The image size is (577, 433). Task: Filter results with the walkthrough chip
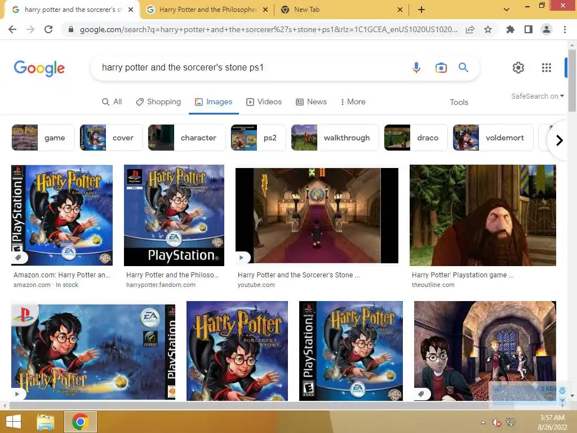335,138
